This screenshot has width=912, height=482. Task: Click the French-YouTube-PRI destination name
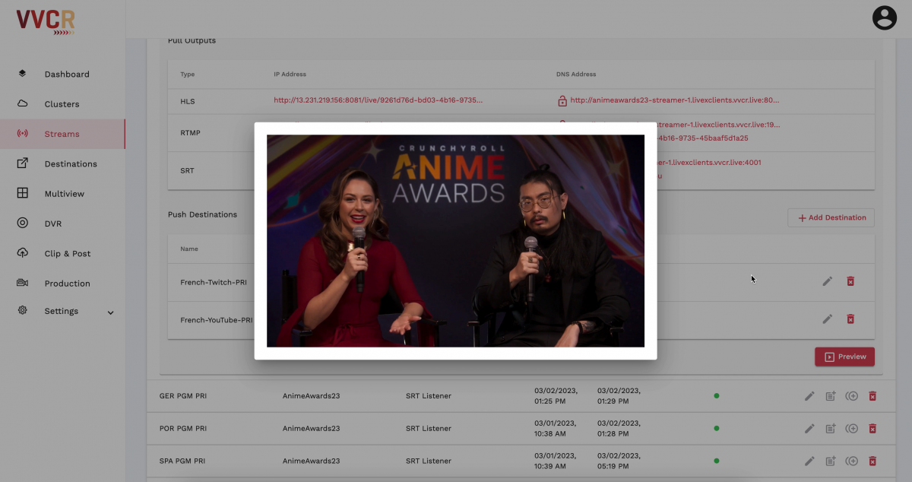pos(216,320)
